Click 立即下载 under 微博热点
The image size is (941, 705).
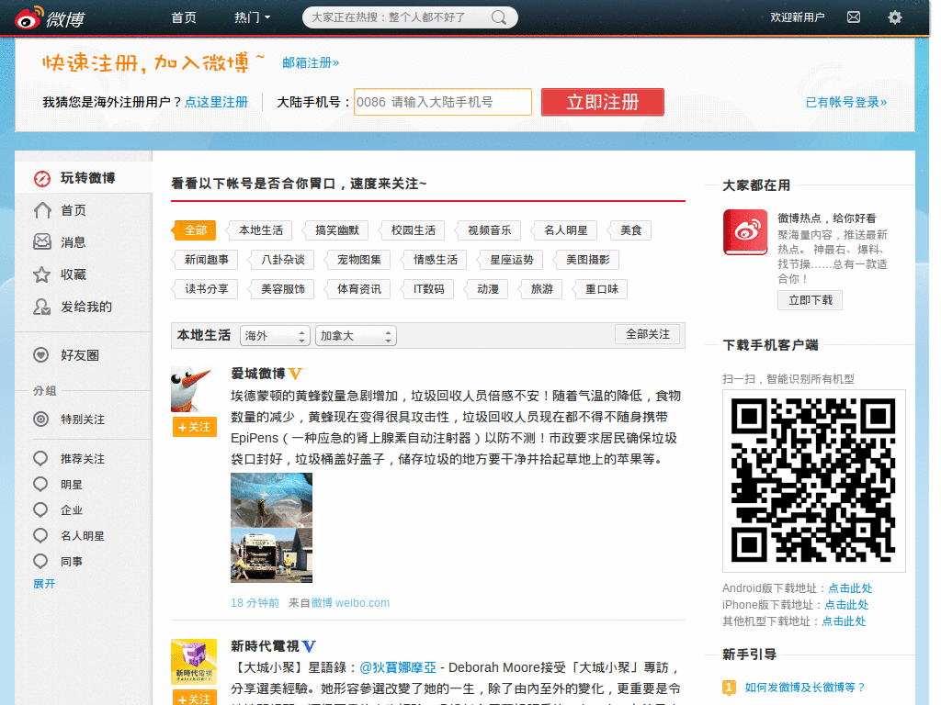tap(811, 300)
